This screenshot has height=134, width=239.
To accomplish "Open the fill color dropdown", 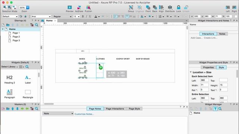I will point(145,16).
